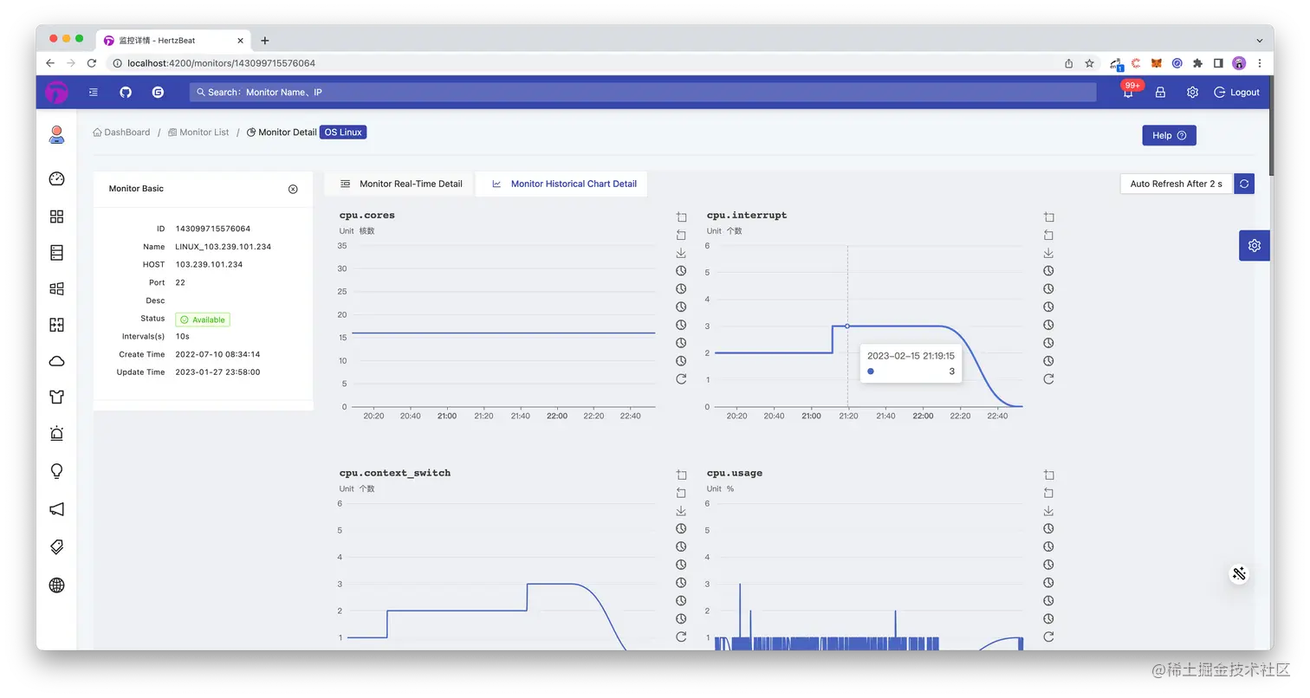This screenshot has width=1310, height=698.
Task: Click zoom reset icon for cpu.interrupt chart
Action: click(1048, 235)
